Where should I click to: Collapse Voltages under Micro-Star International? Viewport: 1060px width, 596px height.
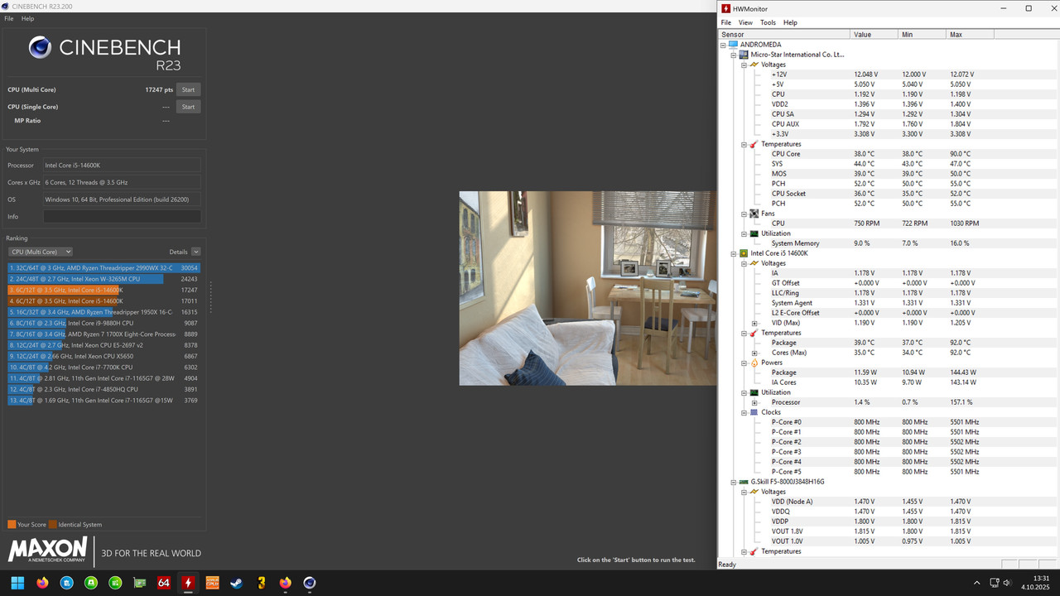click(x=744, y=65)
